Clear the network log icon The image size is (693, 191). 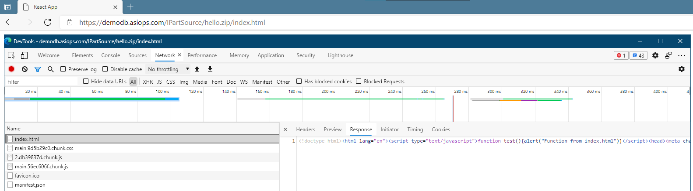[x=25, y=69]
